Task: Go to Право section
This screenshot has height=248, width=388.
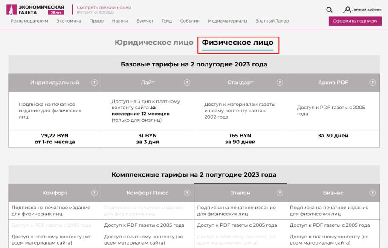Action: [96, 21]
